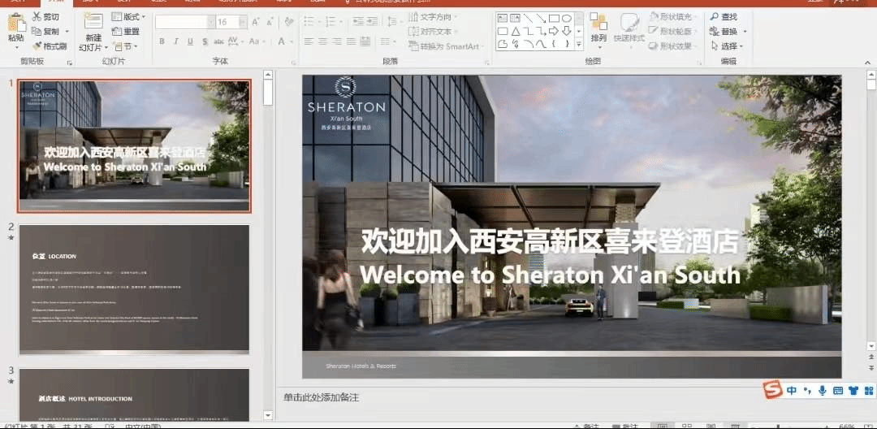Screen dimensions: 877x429
Task: Expand the shapes gallery more button
Action: [x=578, y=45]
